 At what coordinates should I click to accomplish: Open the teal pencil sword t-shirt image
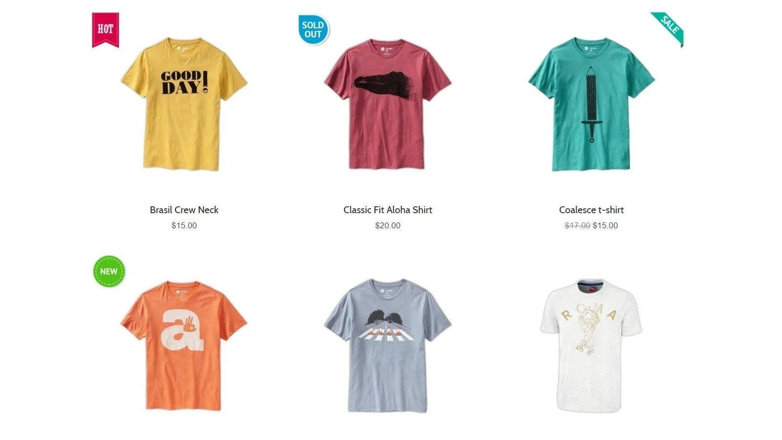point(591,104)
